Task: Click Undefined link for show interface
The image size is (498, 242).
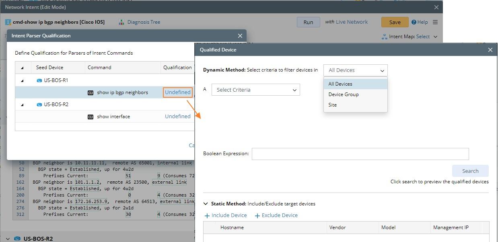Action: point(178,117)
